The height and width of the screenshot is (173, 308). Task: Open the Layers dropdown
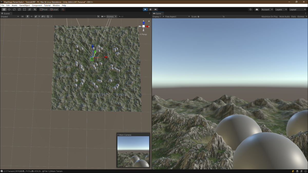point(281,9)
